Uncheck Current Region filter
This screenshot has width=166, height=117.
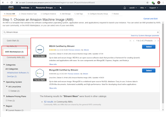tap(7, 110)
